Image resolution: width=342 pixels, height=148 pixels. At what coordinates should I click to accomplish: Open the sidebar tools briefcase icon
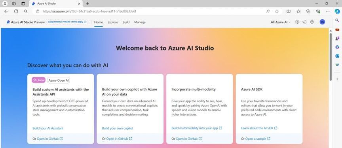click(x=337, y=29)
